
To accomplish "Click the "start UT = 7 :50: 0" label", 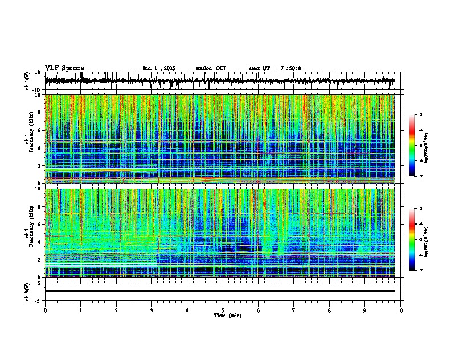I will click(x=275, y=68).
